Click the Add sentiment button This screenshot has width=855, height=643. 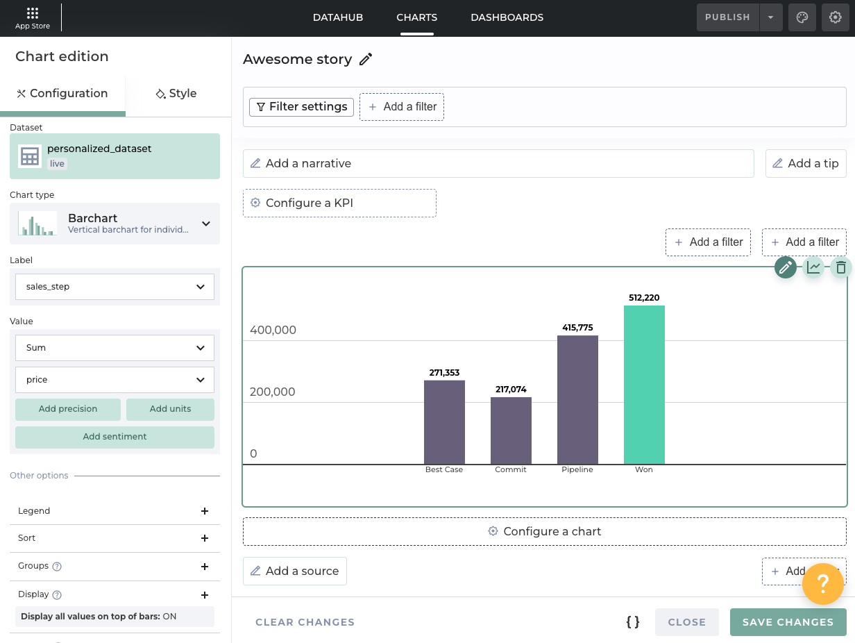pos(115,437)
